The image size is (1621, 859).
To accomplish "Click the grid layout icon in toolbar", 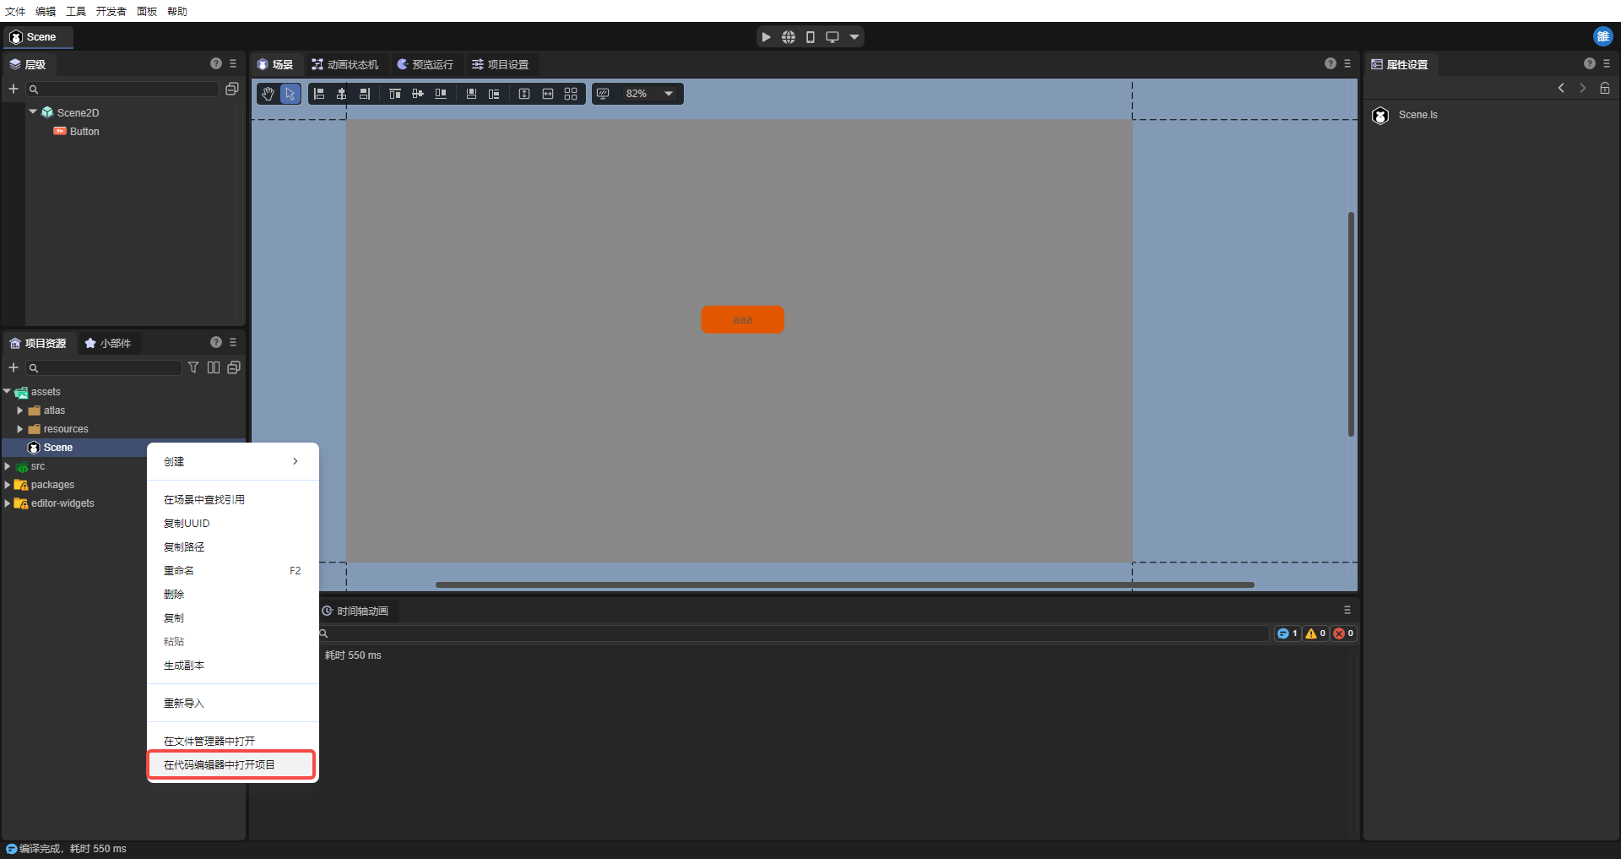I will [571, 94].
